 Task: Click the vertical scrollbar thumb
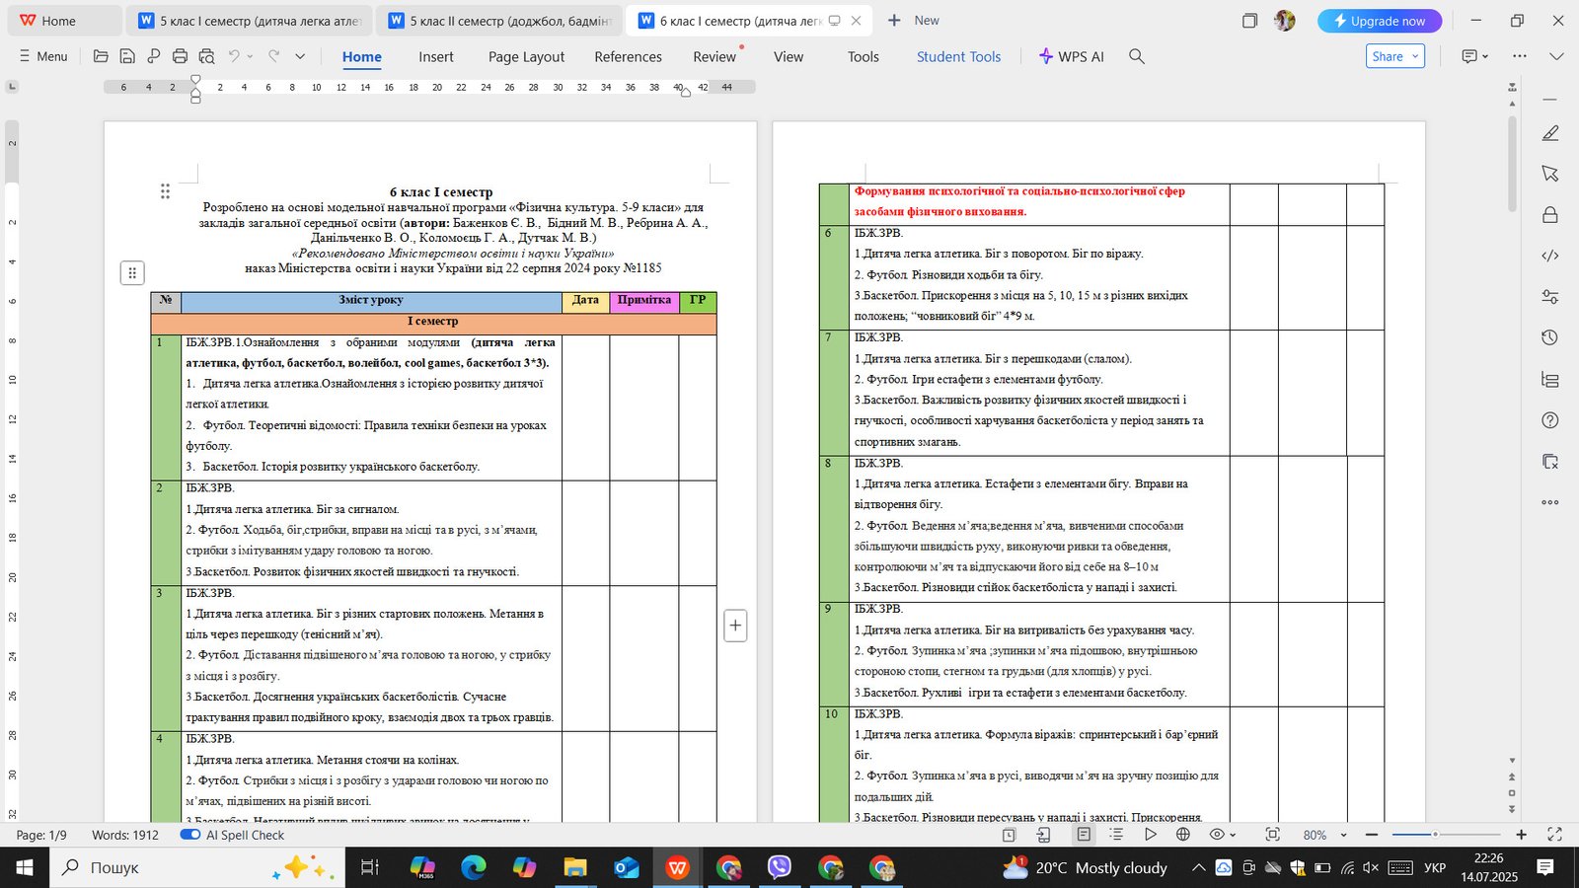click(x=1512, y=164)
